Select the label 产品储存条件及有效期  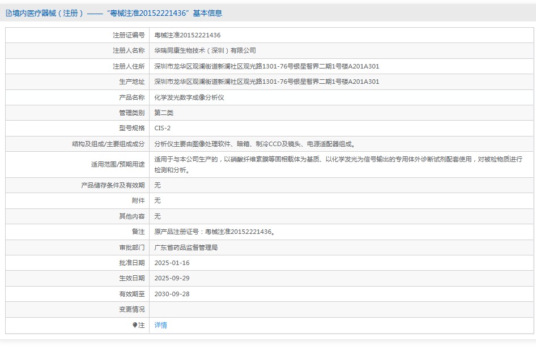(x=113, y=185)
